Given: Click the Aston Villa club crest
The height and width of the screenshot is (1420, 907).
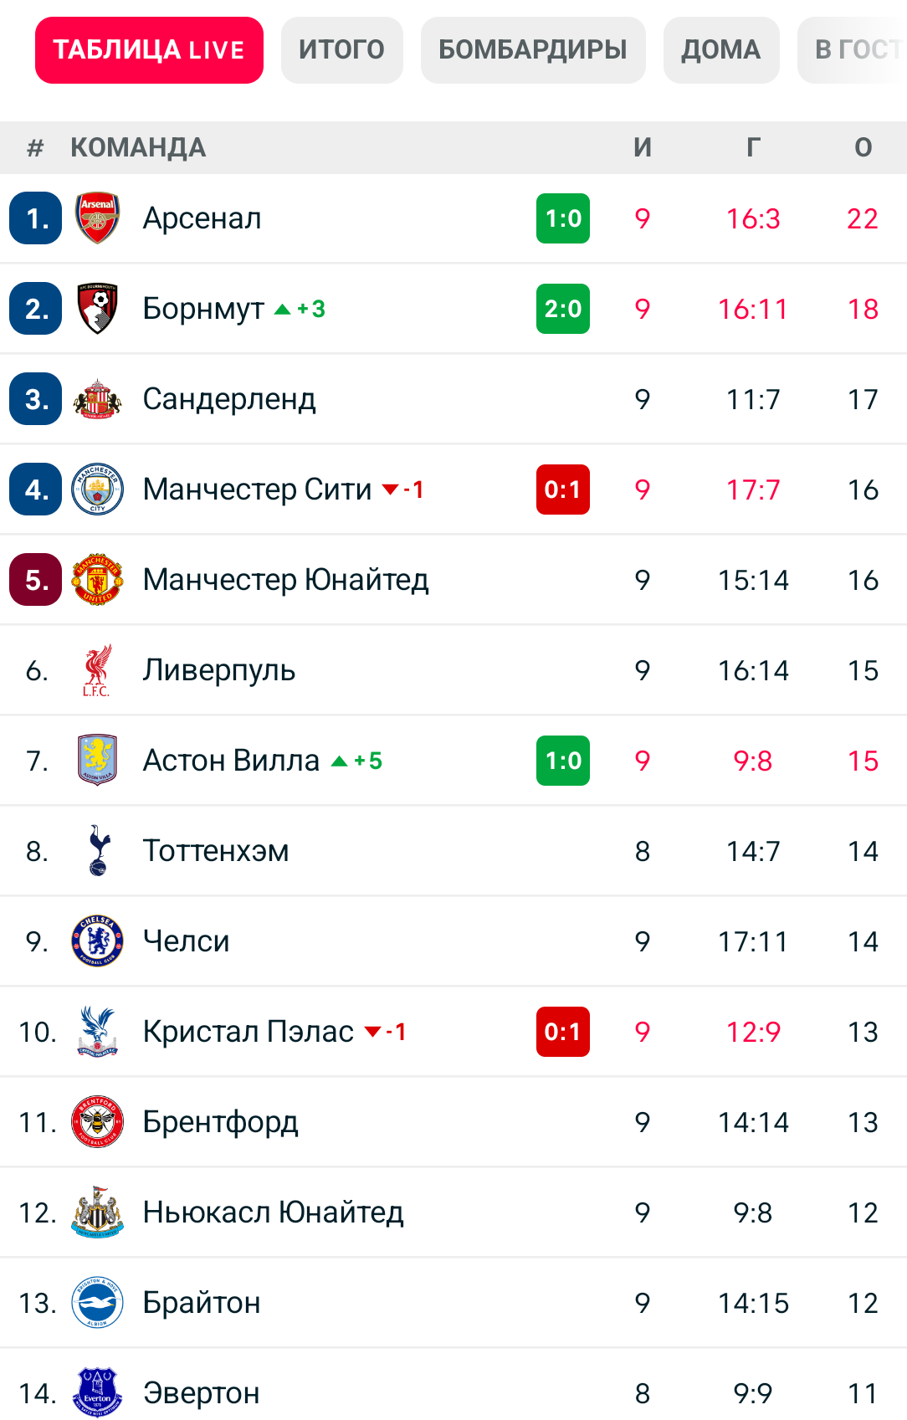Looking at the screenshot, I should (98, 761).
